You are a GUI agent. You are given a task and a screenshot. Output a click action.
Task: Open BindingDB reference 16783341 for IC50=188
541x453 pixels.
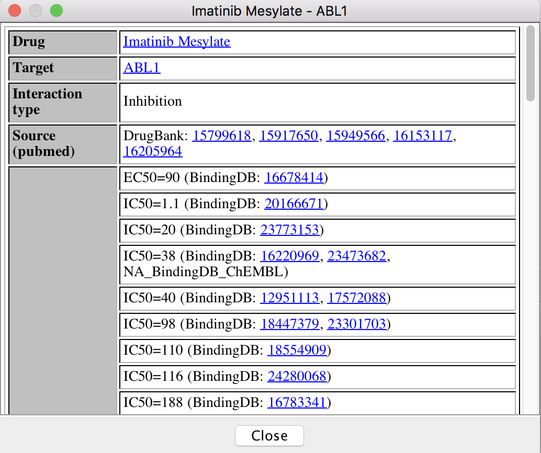pos(297,402)
